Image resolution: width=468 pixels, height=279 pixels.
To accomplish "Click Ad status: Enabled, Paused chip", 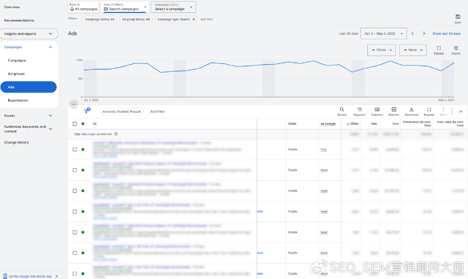I will [x=122, y=111].
